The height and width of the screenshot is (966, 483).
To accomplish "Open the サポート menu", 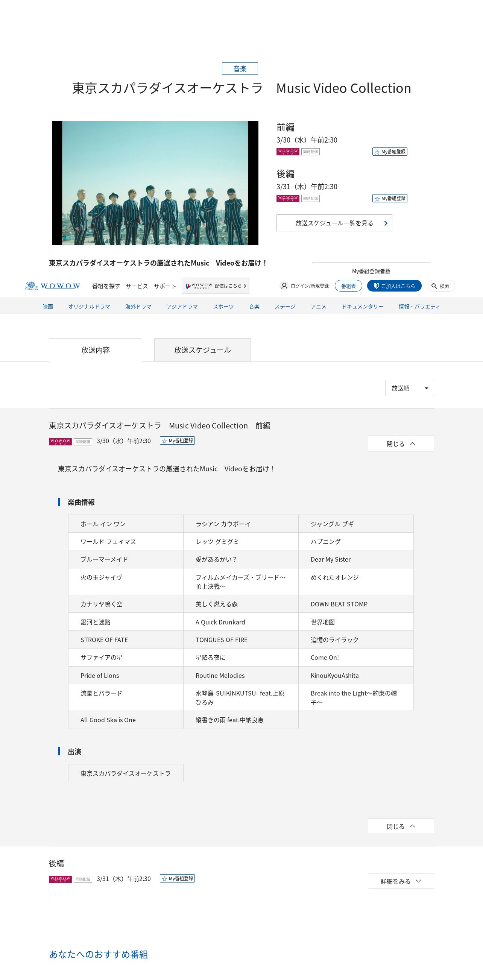I will (165, 286).
